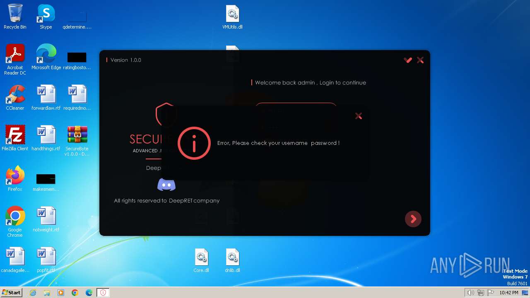Open notweight.rtf document
The image size is (530, 298).
[x=46, y=219]
